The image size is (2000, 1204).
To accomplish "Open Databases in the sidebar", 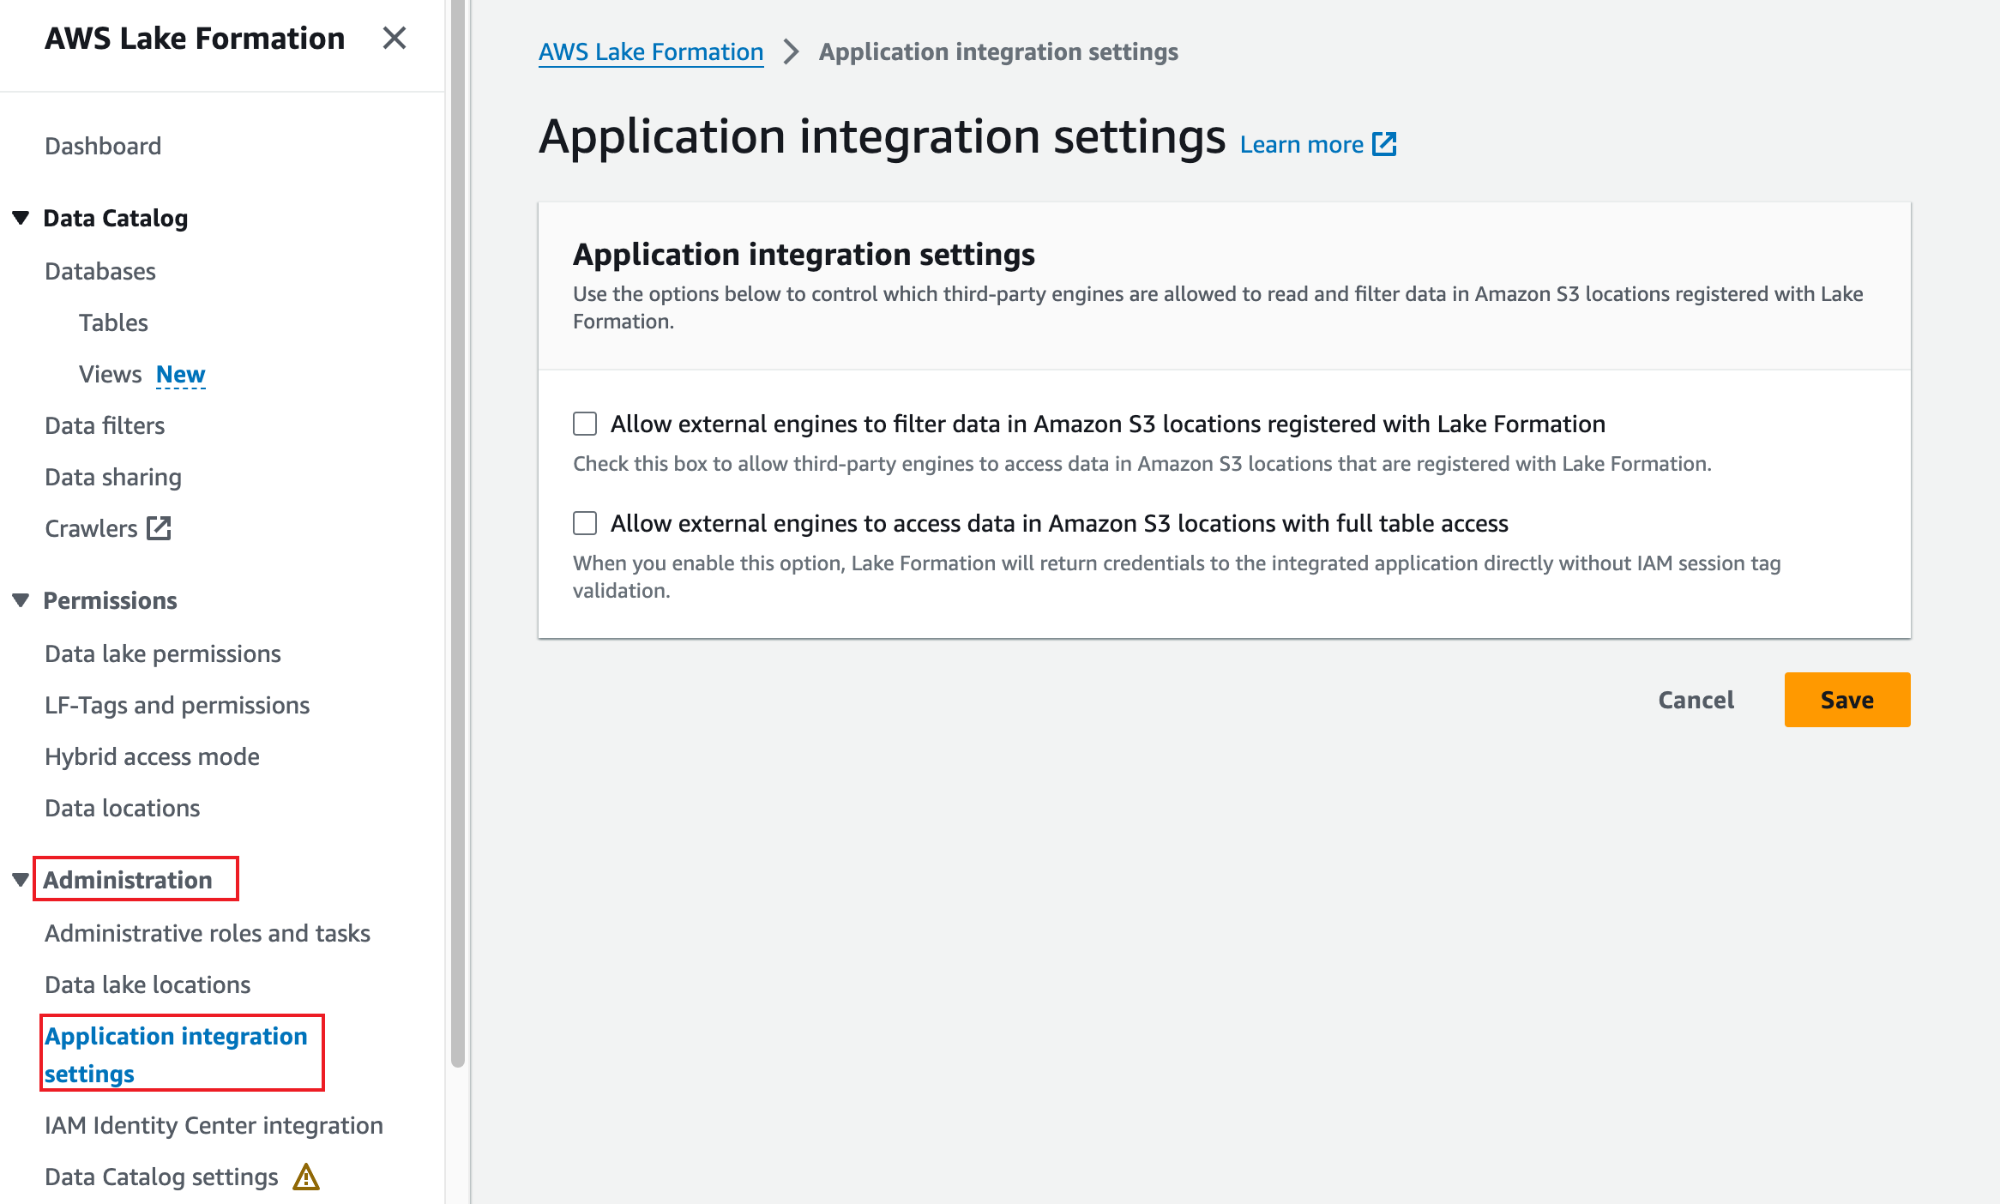I will click(100, 271).
